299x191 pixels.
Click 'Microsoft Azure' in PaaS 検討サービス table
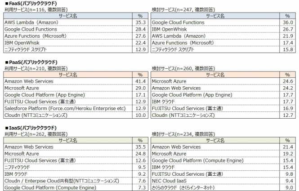pos(169,81)
